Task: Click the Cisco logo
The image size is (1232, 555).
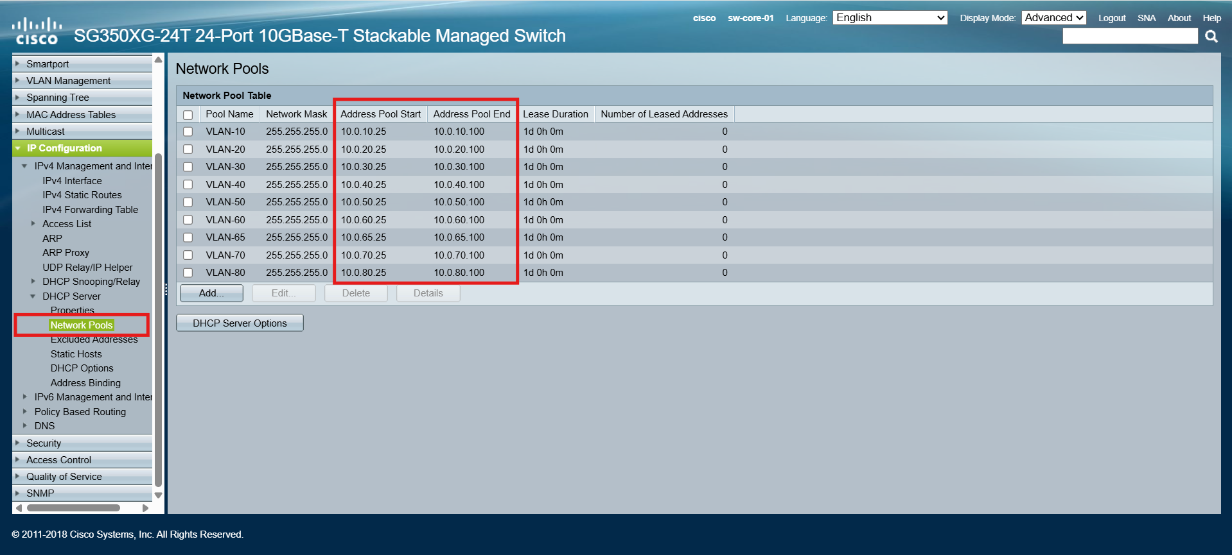Action: tap(37, 31)
